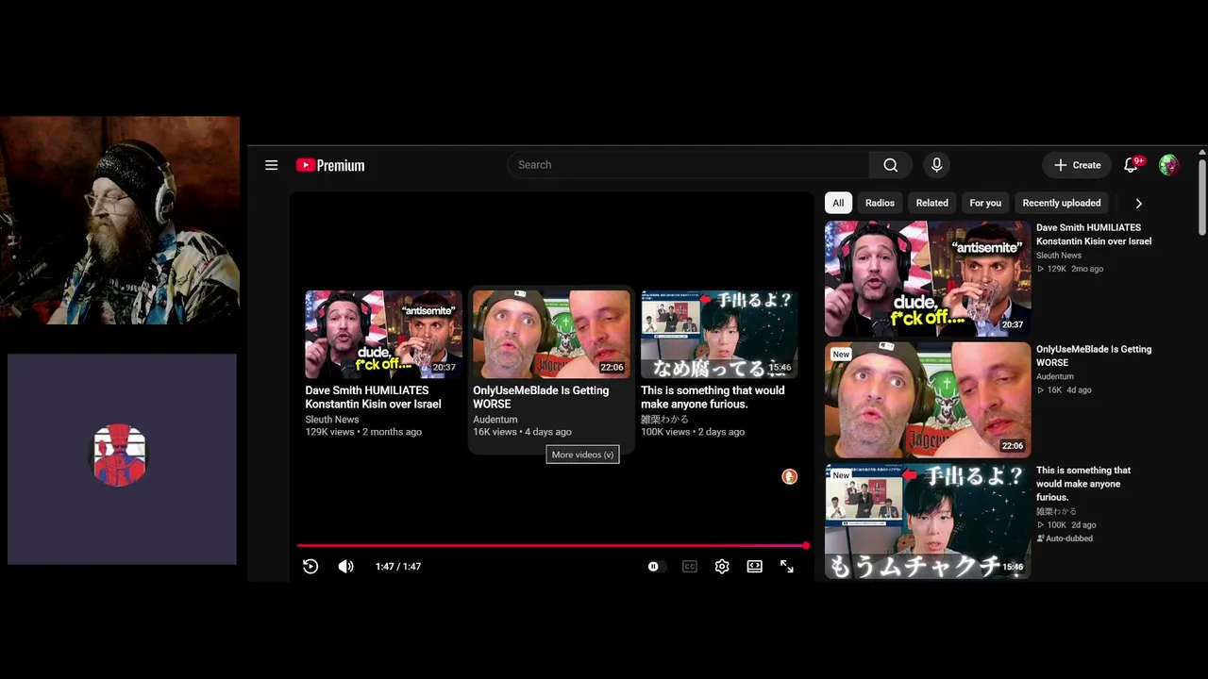The image size is (1208, 679).
Task: Click end-screen title 'Dave Smith HUMILIATES Konstantin Kisin over Israel'
Action: (373, 397)
